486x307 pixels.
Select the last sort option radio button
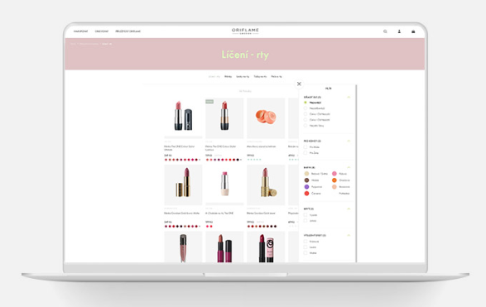point(306,126)
